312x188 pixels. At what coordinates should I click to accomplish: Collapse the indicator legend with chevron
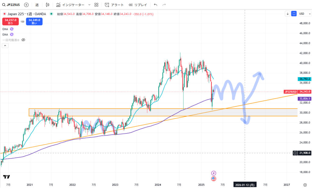[5, 46]
